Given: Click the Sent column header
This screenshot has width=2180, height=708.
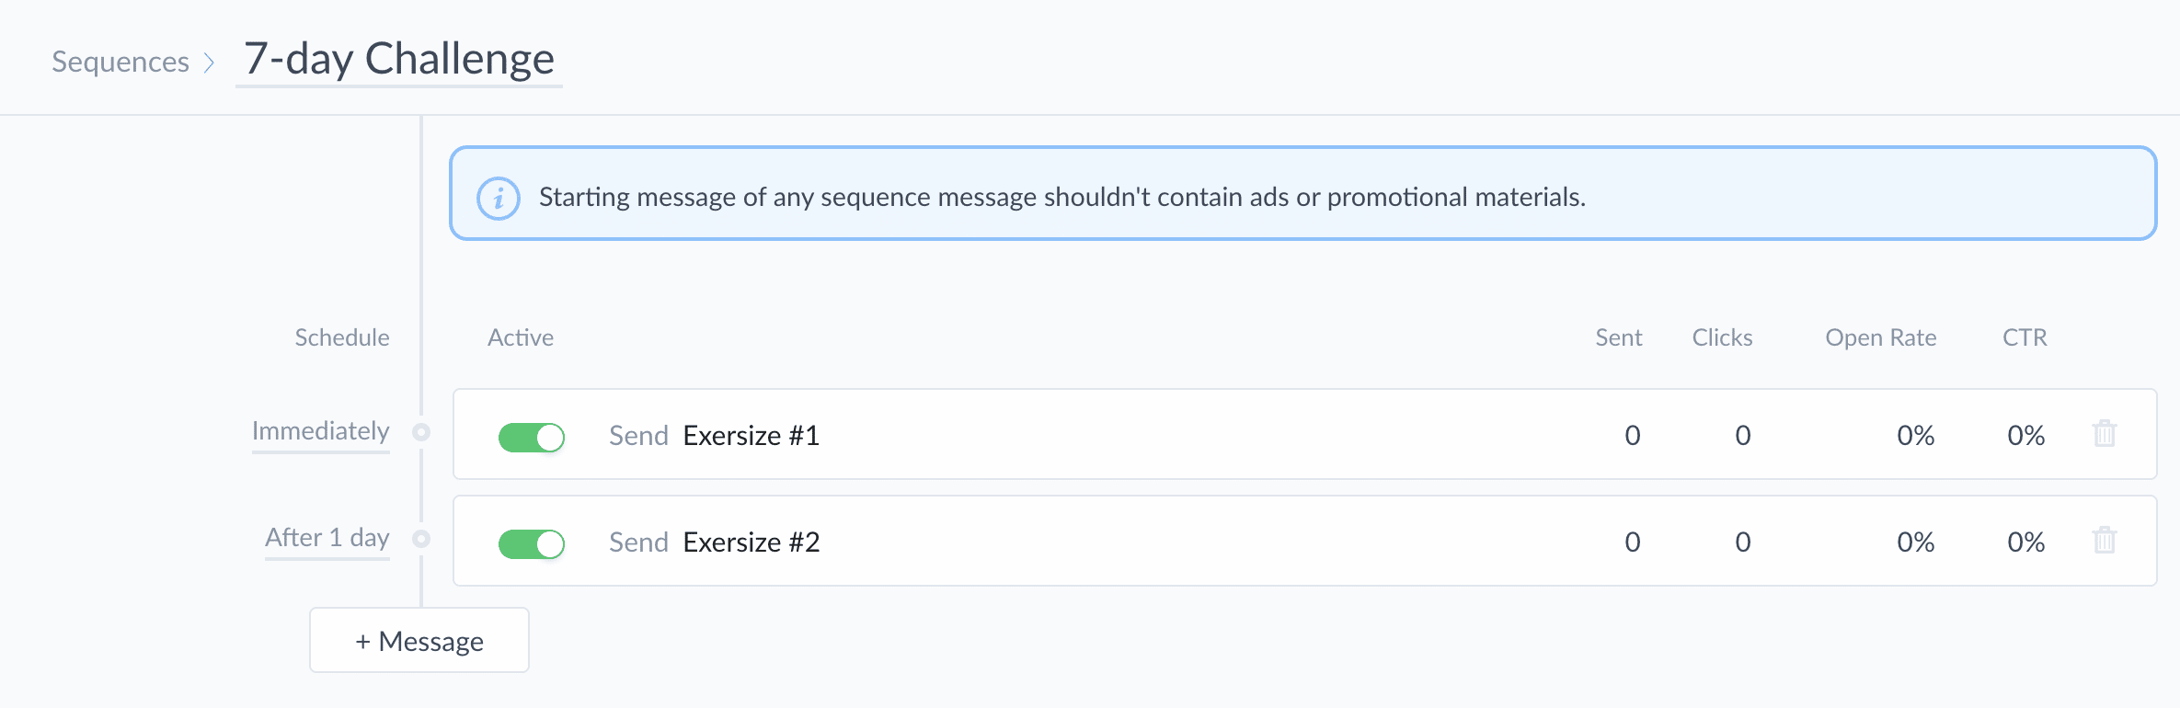Looking at the screenshot, I should click(x=1619, y=337).
